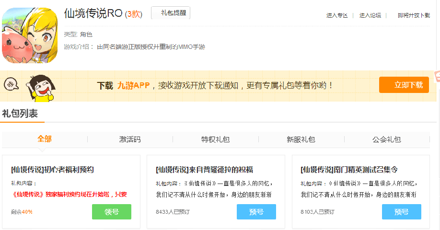Click the red 独家福利预约 description text

tap(69, 195)
